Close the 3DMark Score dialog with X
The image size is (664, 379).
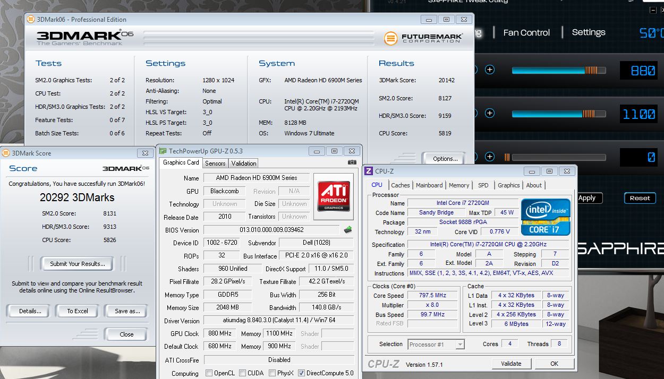[145, 153]
